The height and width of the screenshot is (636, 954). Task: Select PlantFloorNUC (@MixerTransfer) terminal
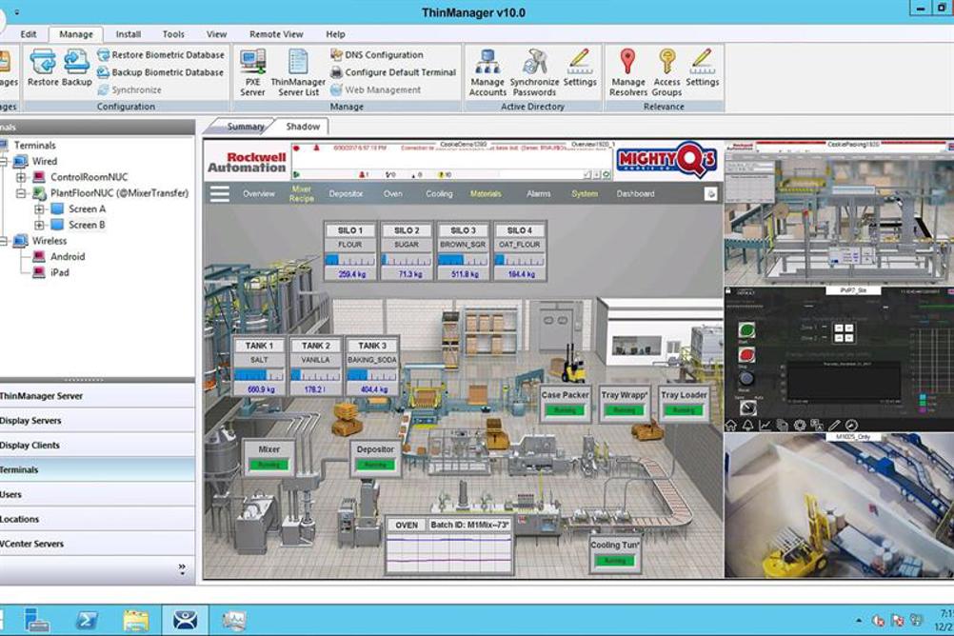pos(119,193)
